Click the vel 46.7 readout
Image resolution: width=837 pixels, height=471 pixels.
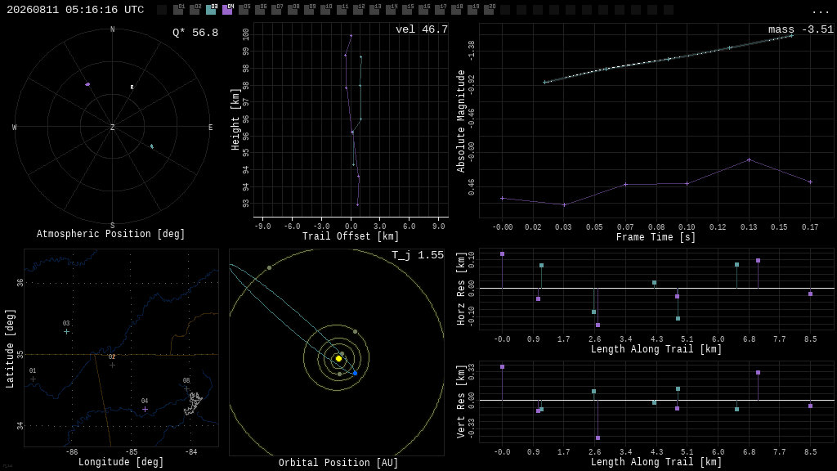(x=422, y=29)
